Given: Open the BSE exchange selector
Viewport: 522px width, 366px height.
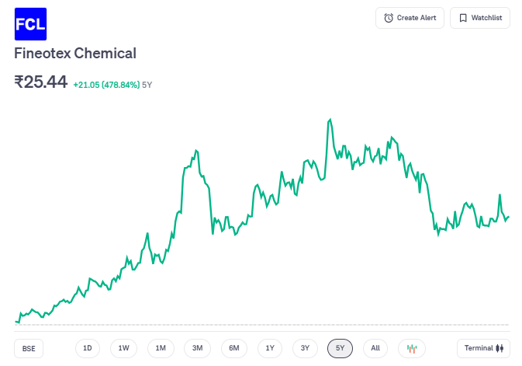Looking at the screenshot, I should coord(29,348).
